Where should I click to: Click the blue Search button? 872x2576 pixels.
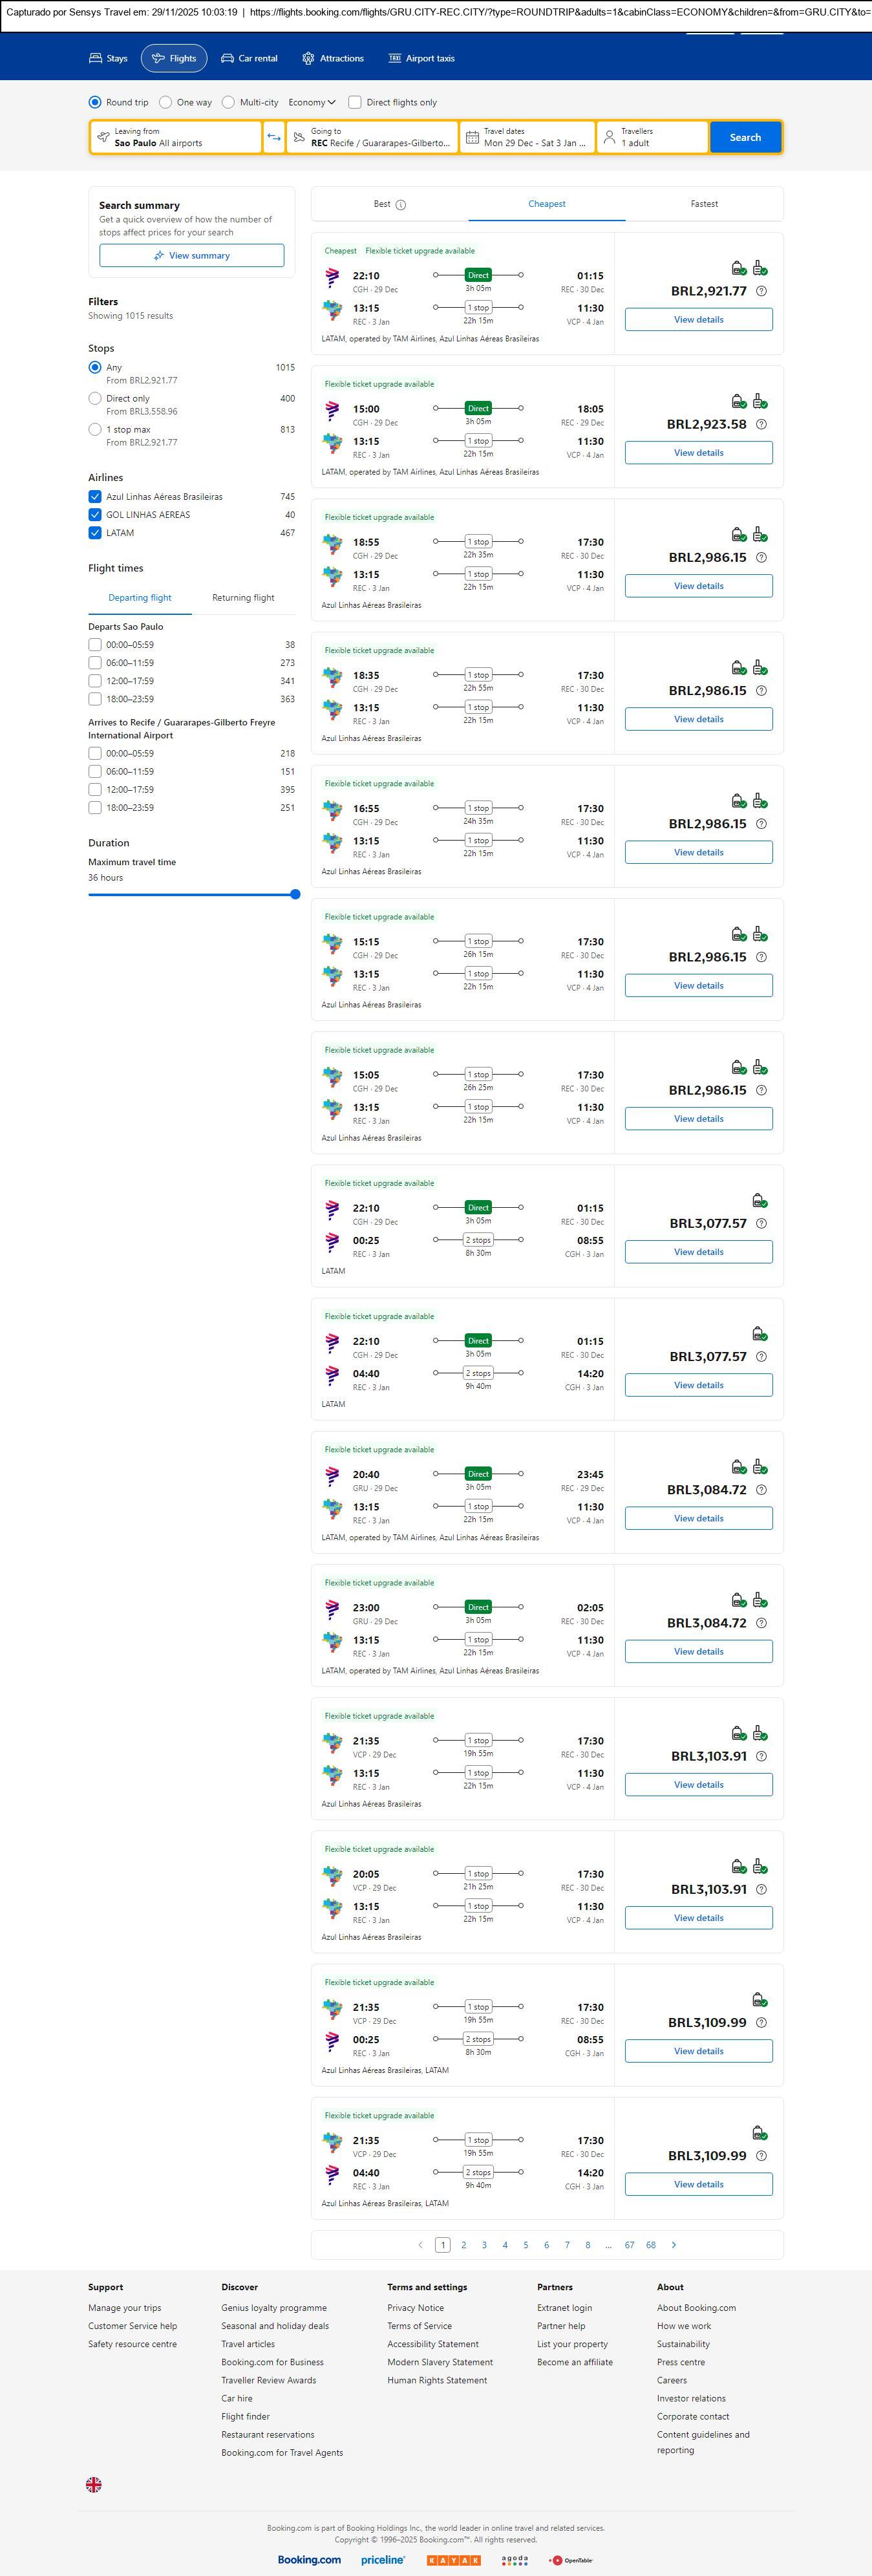tap(745, 137)
